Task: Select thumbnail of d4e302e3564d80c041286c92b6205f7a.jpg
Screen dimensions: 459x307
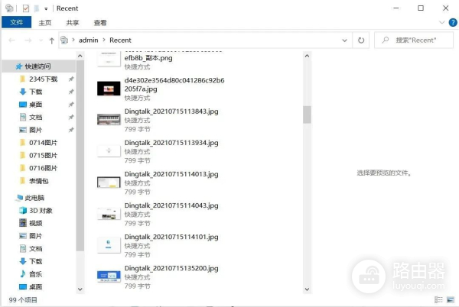Action: point(109,89)
